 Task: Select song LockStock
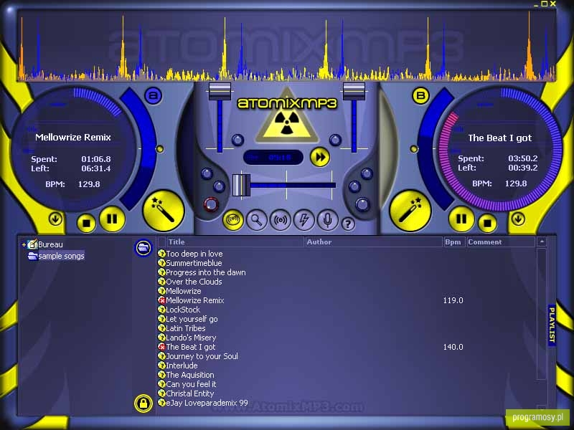click(183, 310)
